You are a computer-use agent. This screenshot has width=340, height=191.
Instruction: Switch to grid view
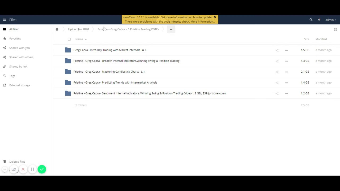335,29
